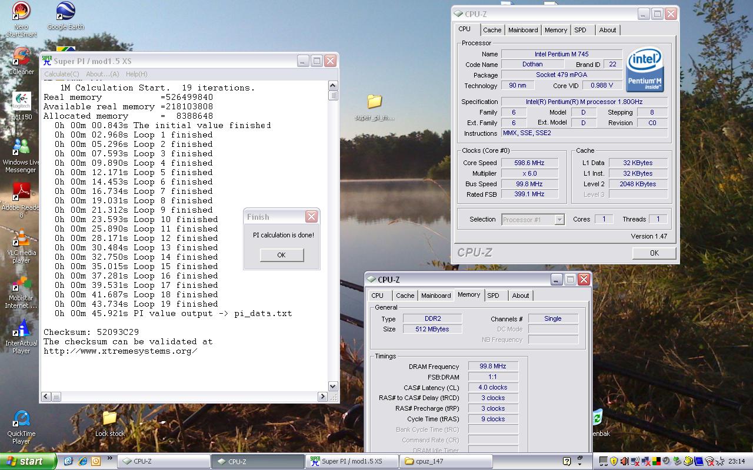Screen dimensions: 753x470
Task: Open the About...(A) menu in Super PI
Action: [x=102, y=74]
